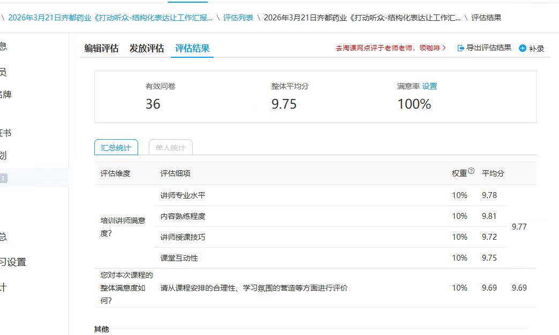Click the 评估维度 column header

pyautogui.click(x=115, y=173)
